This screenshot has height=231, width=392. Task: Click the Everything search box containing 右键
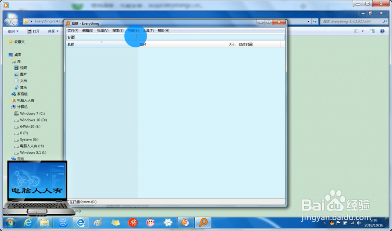point(175,37)
